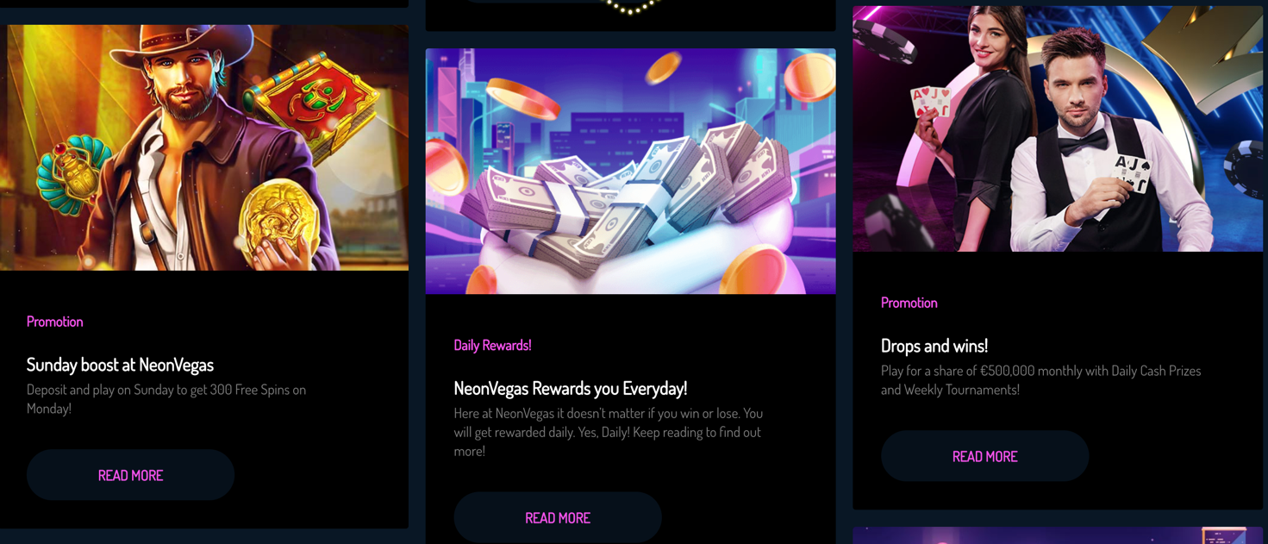Click the Sunday boost at NeonVegas title
The height and width of the screenshot is (544, 1268).
(x=120, y=365)
